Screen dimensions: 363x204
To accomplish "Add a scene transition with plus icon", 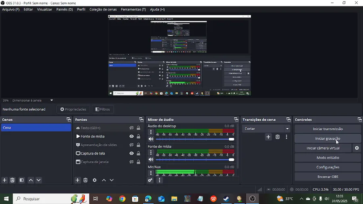I will pyautogui.click(x=268, y=137).
